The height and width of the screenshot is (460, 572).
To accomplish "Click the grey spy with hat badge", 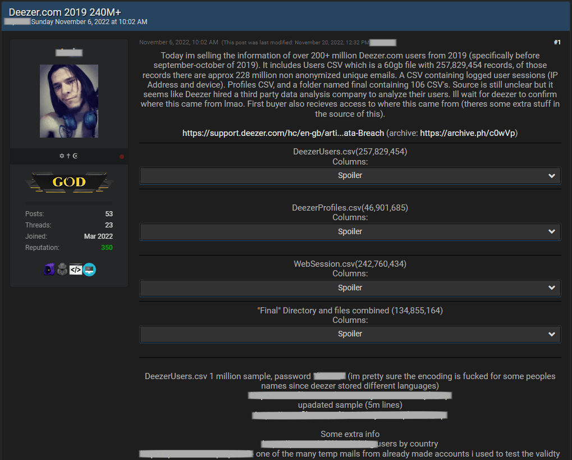I will point(62,270).
